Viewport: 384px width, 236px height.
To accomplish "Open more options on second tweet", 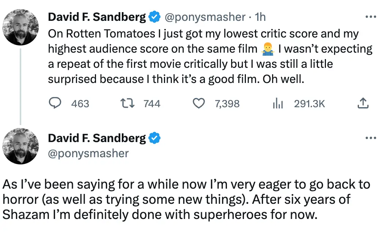I will [370, 138].
